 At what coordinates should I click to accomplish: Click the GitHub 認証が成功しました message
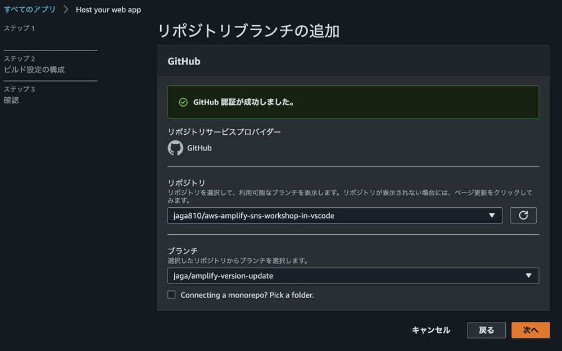(x=244, y=102)
